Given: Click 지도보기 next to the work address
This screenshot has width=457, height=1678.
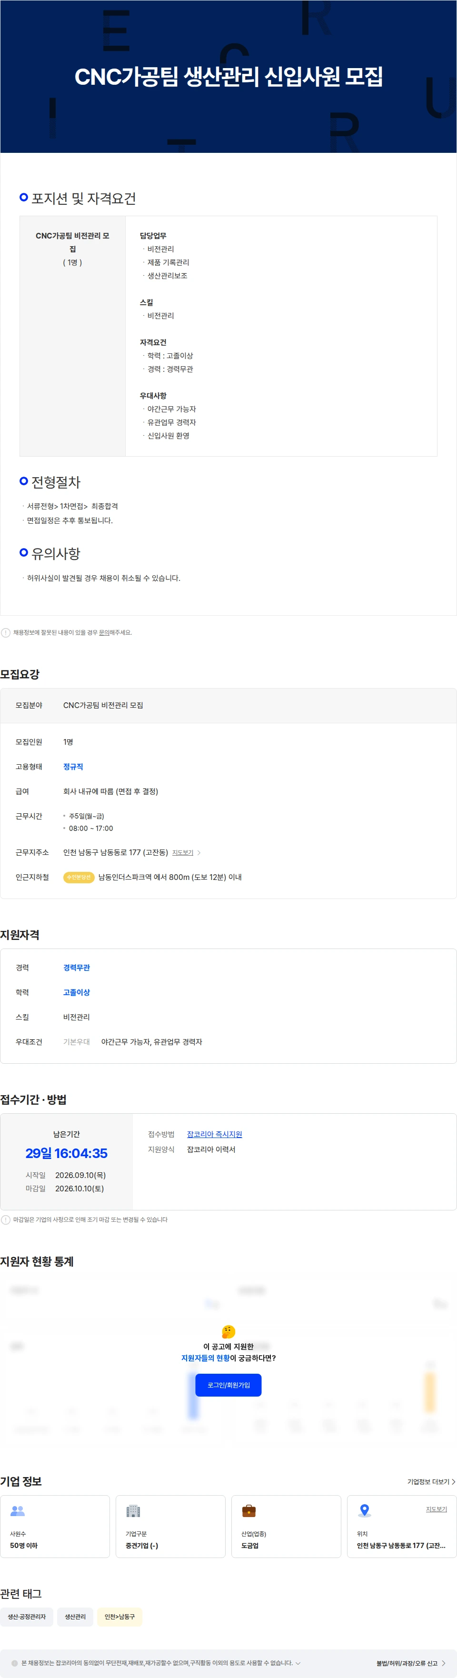Looking at the screenshot, I should (183, 853).
